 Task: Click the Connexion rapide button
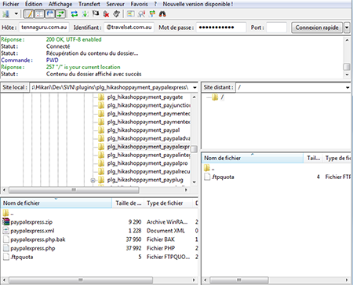click(317, 27)
